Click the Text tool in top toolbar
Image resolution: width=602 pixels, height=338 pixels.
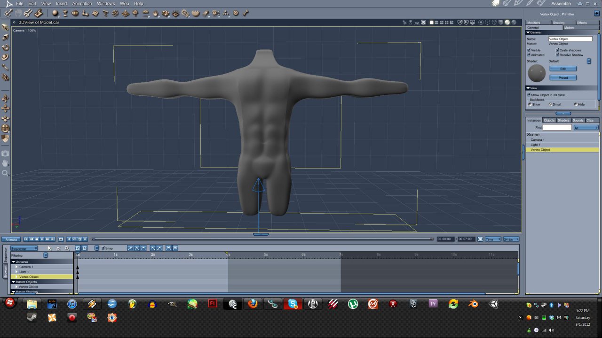(x=105, y=13)
